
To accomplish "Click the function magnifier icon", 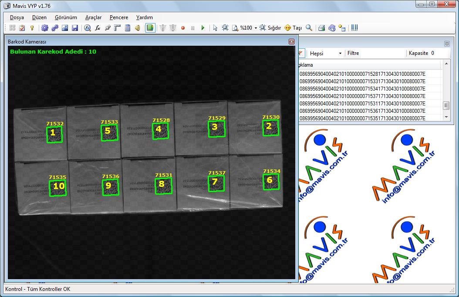I will pos(87,28).
